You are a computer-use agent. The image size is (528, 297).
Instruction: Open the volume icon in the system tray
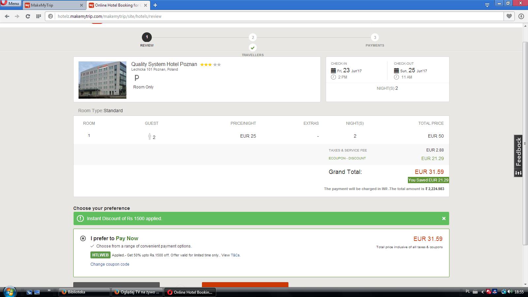point(510,292)
